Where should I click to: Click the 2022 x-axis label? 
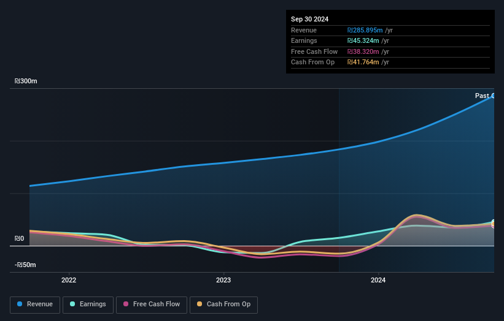click(x=69, y=280)
